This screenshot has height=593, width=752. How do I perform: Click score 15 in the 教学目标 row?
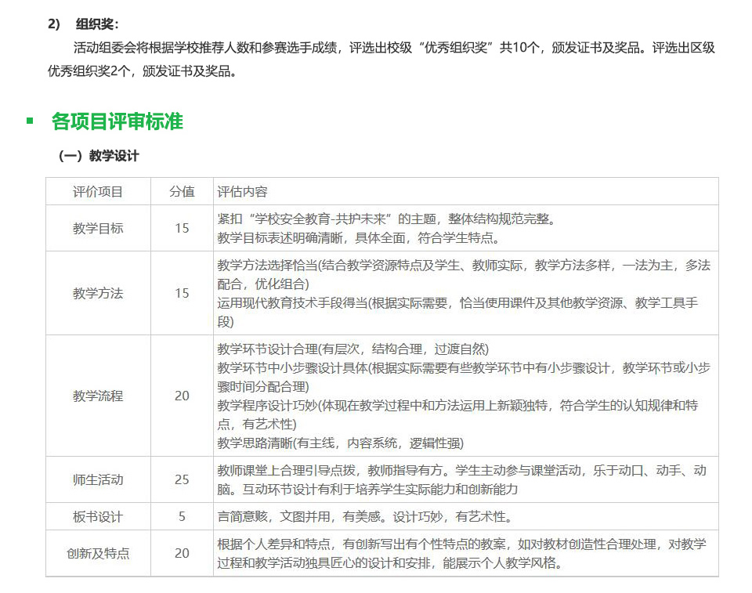(x=182, y=228)
